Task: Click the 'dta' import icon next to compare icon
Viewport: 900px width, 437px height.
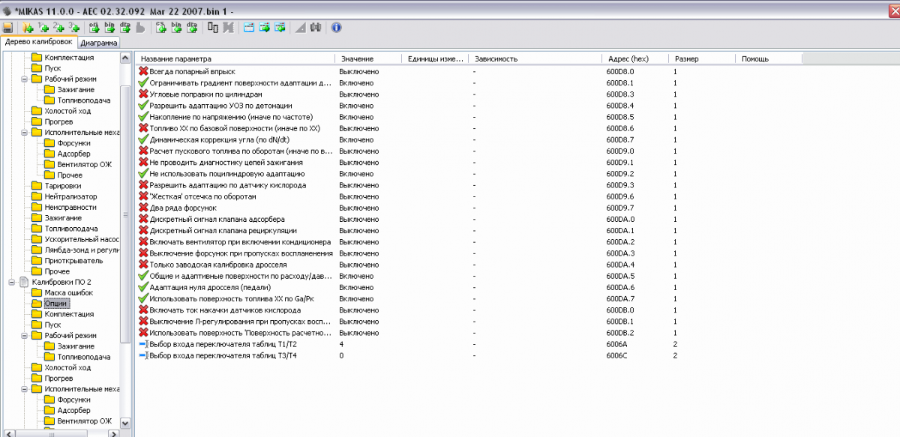Action: tap(191, 28)
